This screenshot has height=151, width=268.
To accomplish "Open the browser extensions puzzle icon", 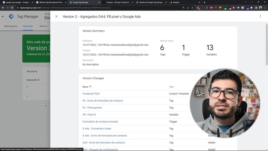I will (x=252, y=8).
